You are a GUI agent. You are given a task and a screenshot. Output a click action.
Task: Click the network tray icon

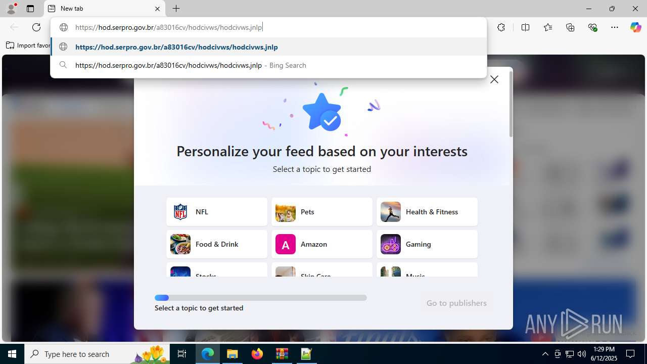570,354
